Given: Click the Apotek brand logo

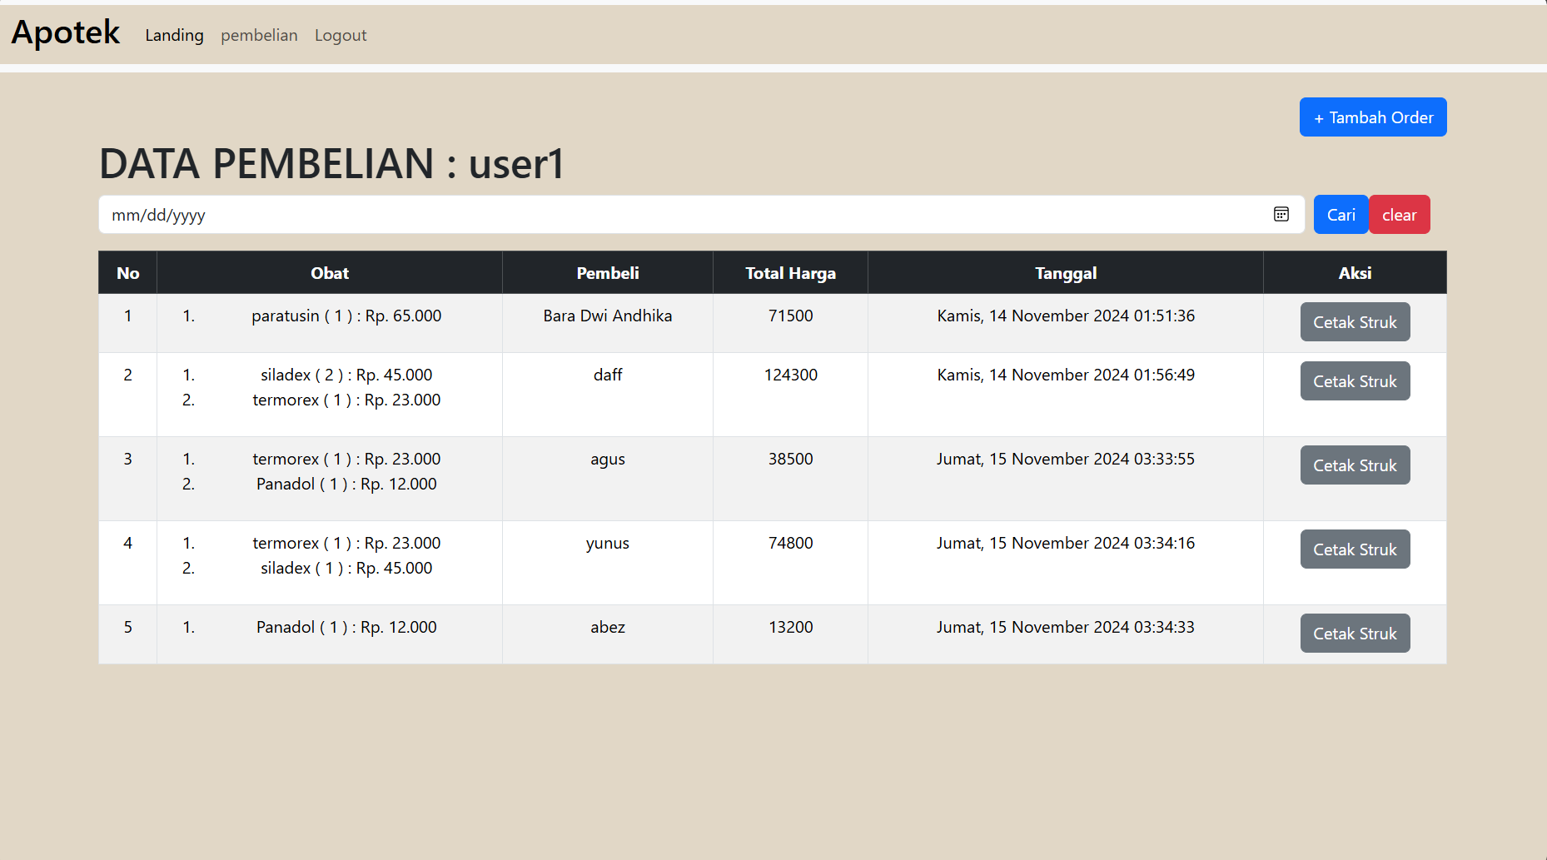Looking at the screenshot, I should pos(66,33).
